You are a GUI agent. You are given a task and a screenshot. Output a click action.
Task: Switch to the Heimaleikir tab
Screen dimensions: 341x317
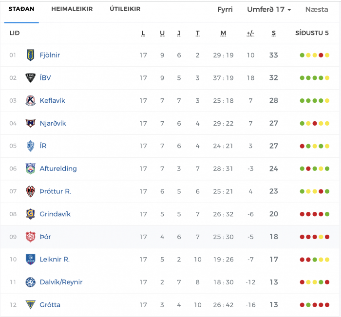pyautogui.click(x=72, y=9)
